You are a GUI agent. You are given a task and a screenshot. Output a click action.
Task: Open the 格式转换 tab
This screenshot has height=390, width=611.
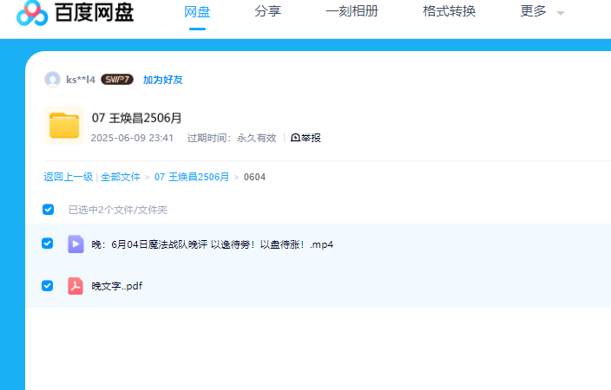(449, 12)
